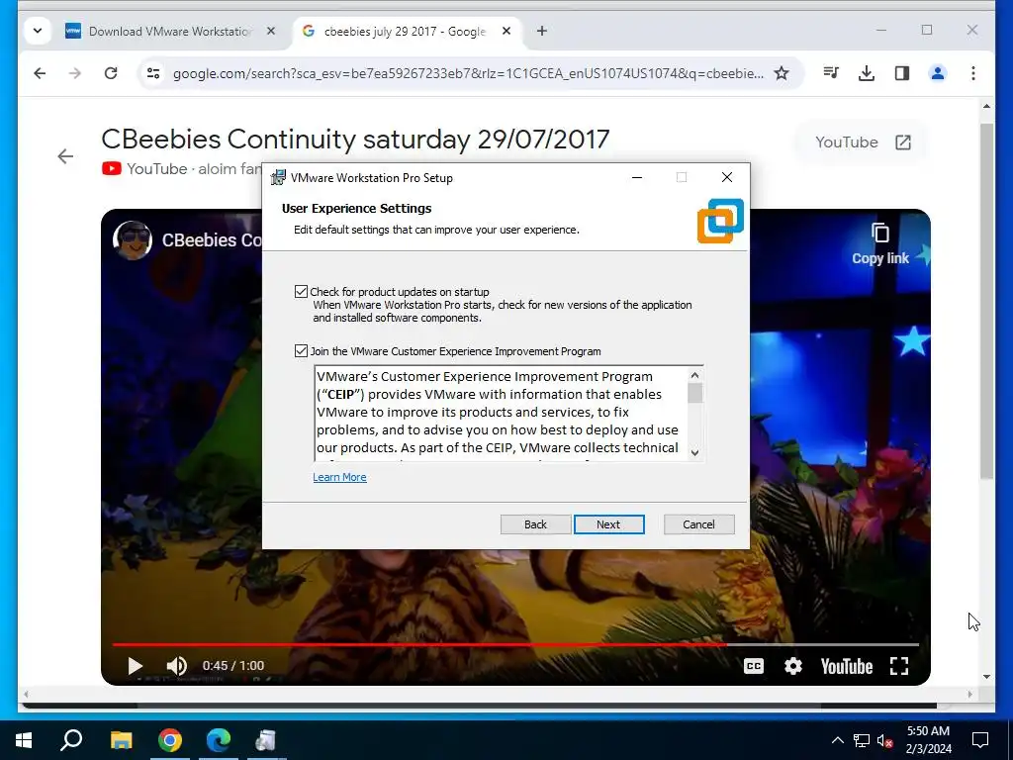Open network icon in system tray
This screenshot has height=760, width=1013.
click(862, 740)
